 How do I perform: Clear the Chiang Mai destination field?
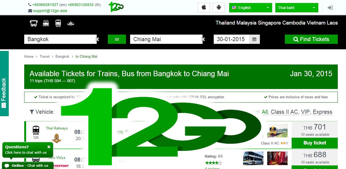(x=203, y=39)
